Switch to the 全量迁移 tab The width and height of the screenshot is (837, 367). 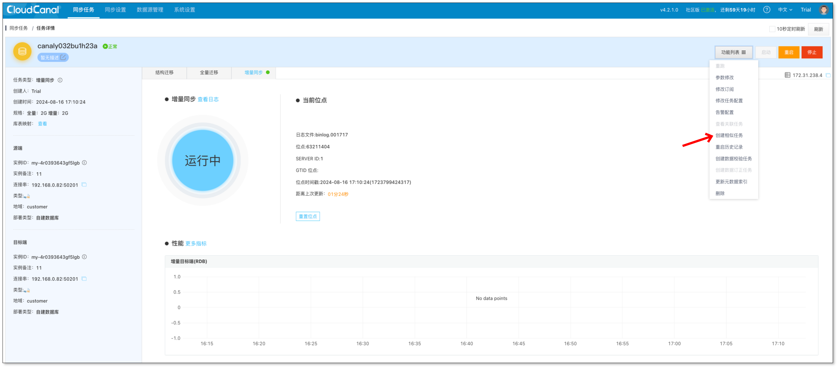tap(209, 72)
